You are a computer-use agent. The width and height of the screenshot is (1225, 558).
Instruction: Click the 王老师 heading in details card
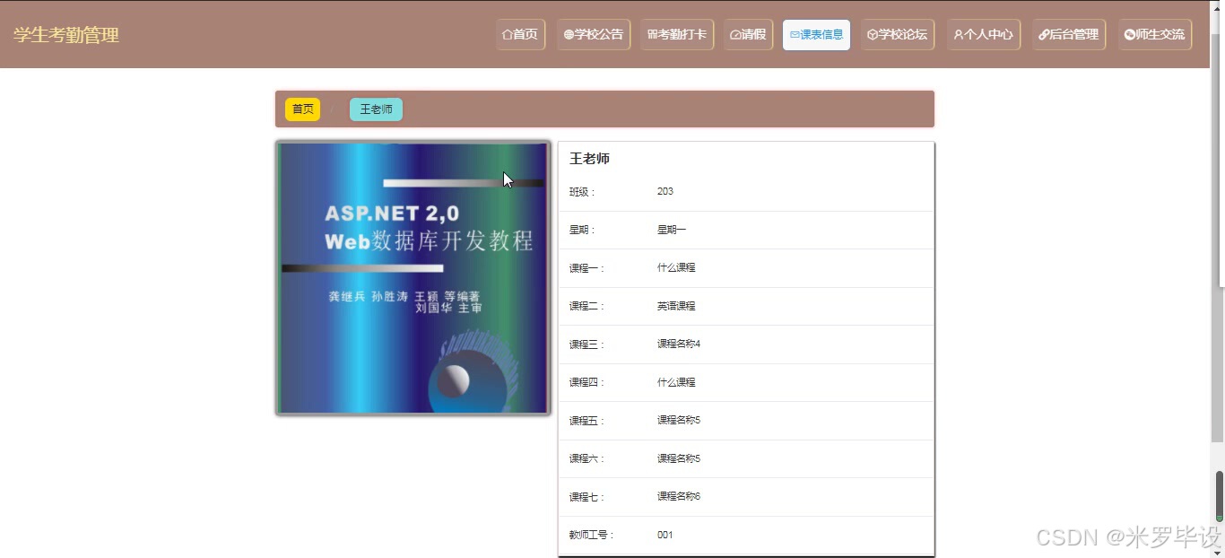[589, 159]
